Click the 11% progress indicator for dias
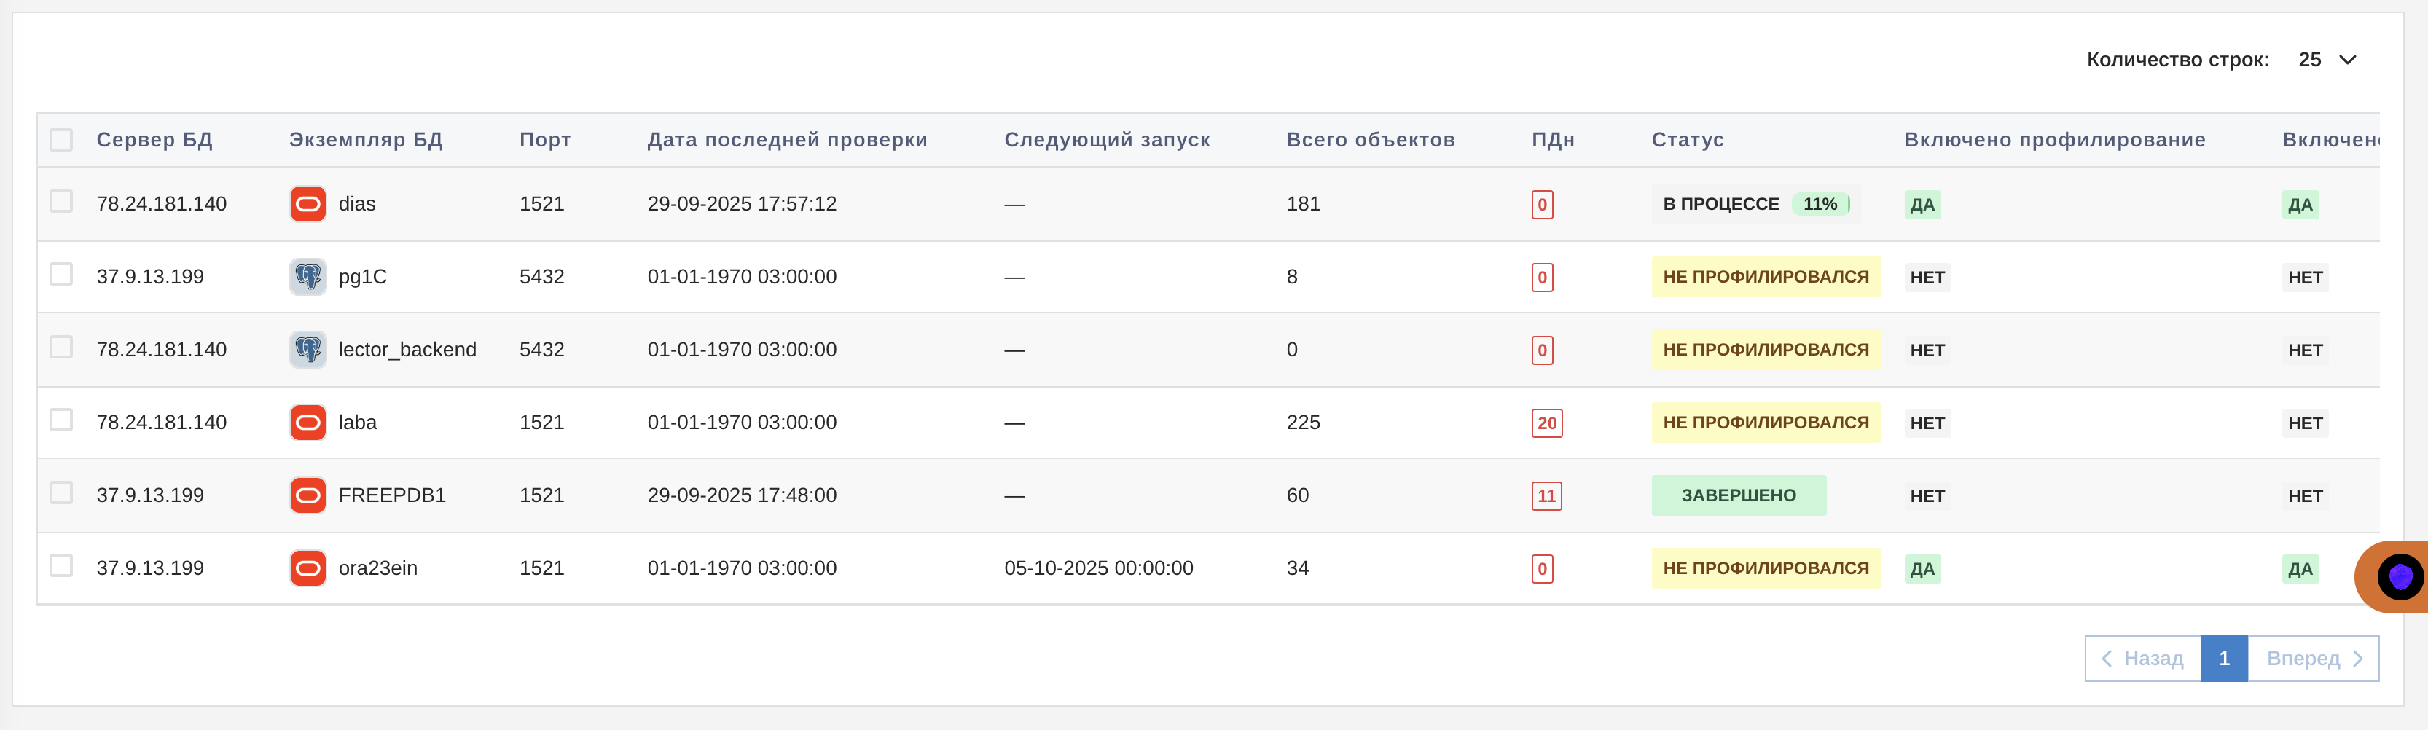The height and width of the screenshot is (730, 2428). (x=1821, y=203)
